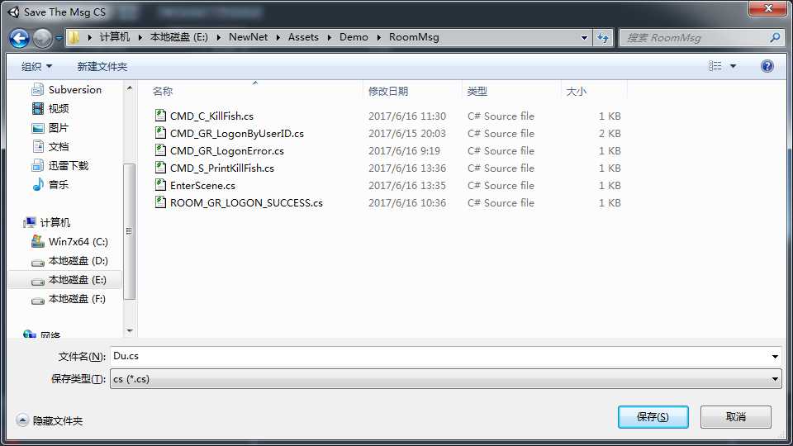The width and height of the screenshot is (793, 446).
Task: Open the 组织 menu
Action: click(36, 66)
